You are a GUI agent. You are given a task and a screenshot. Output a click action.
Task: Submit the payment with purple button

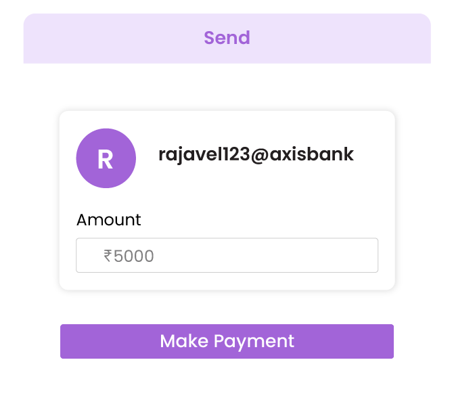click(227, 341)
